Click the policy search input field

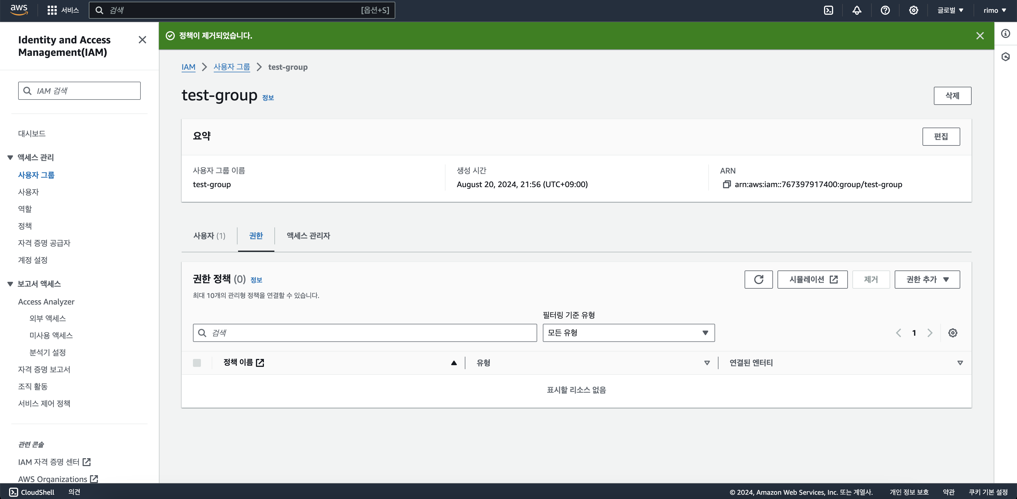point(364,333)
